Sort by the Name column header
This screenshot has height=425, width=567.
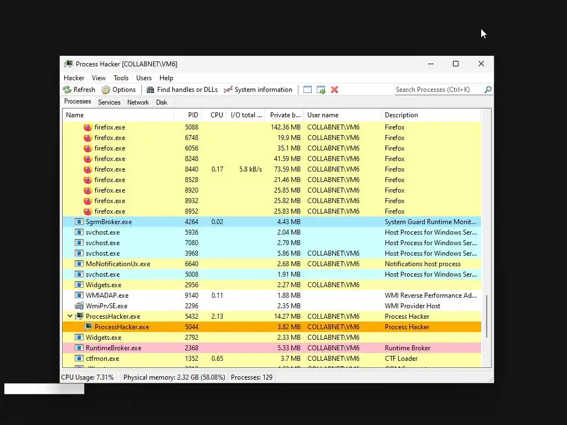[x=118, y=115]
